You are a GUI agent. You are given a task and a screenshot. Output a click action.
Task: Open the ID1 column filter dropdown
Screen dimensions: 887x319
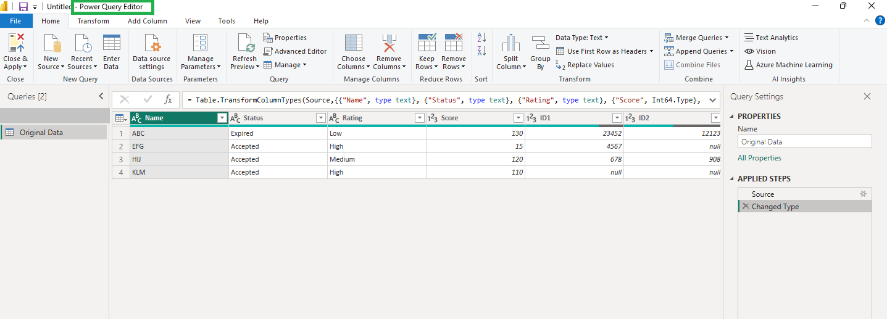[617, 118]
